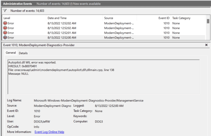Click the OpCode value Info

tap(37, 127)
